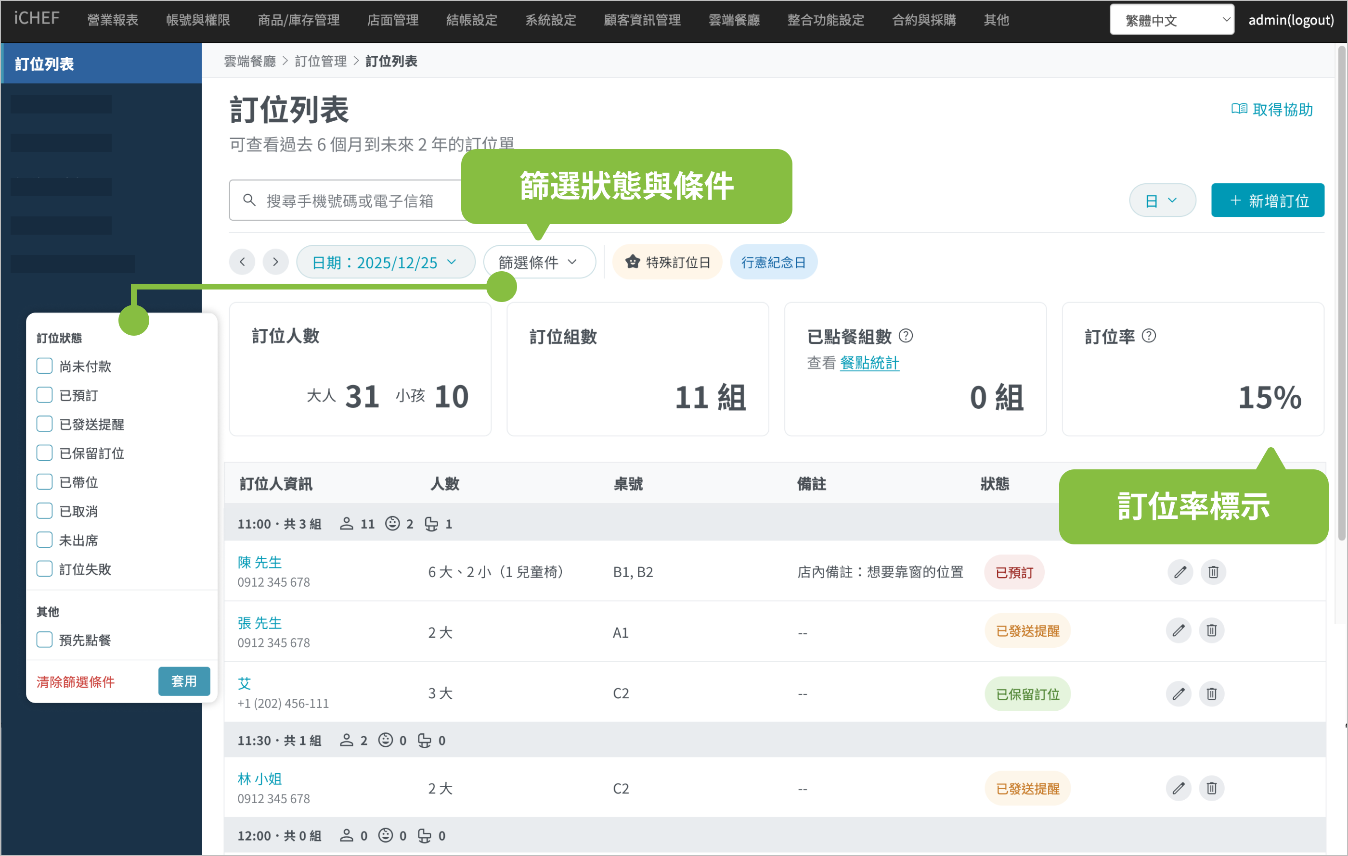Click help icon beside 訂位率
The image size is (1348, 856).
click(1148, 336)
